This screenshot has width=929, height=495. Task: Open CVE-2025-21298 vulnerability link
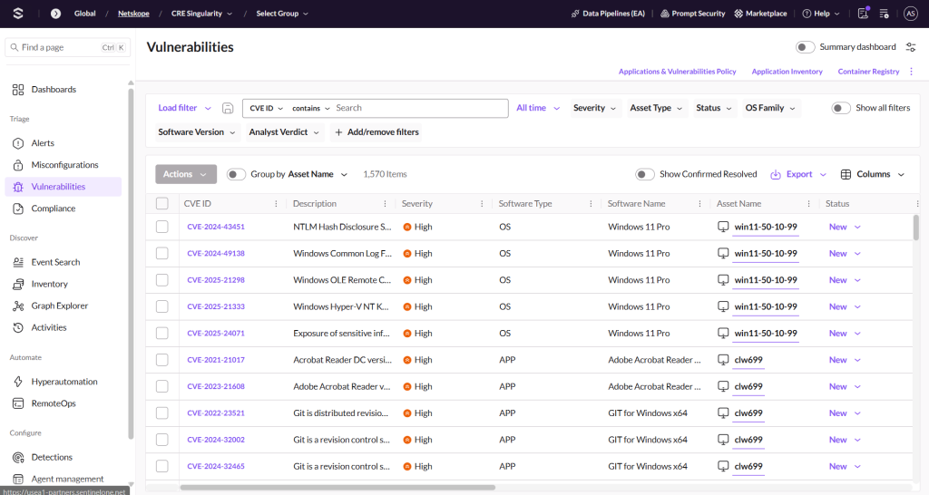pos(216,280)
